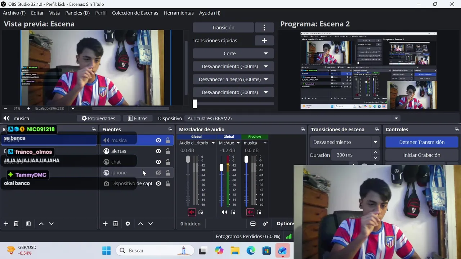Open advanced audio properties gears icon
The image size is (461, 259).
pyautogui.click(x=265, y=224)
